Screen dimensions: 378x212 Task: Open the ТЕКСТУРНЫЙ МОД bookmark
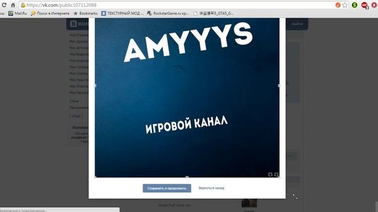(122, 14)
